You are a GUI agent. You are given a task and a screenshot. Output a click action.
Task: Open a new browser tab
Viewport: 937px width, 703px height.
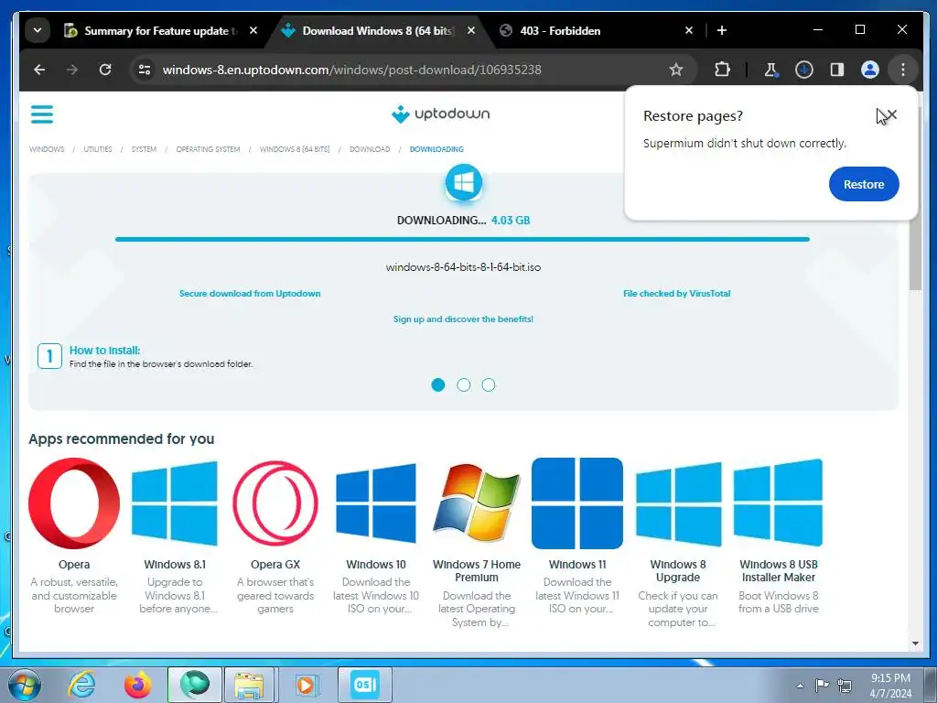click(x=721, y=30)
